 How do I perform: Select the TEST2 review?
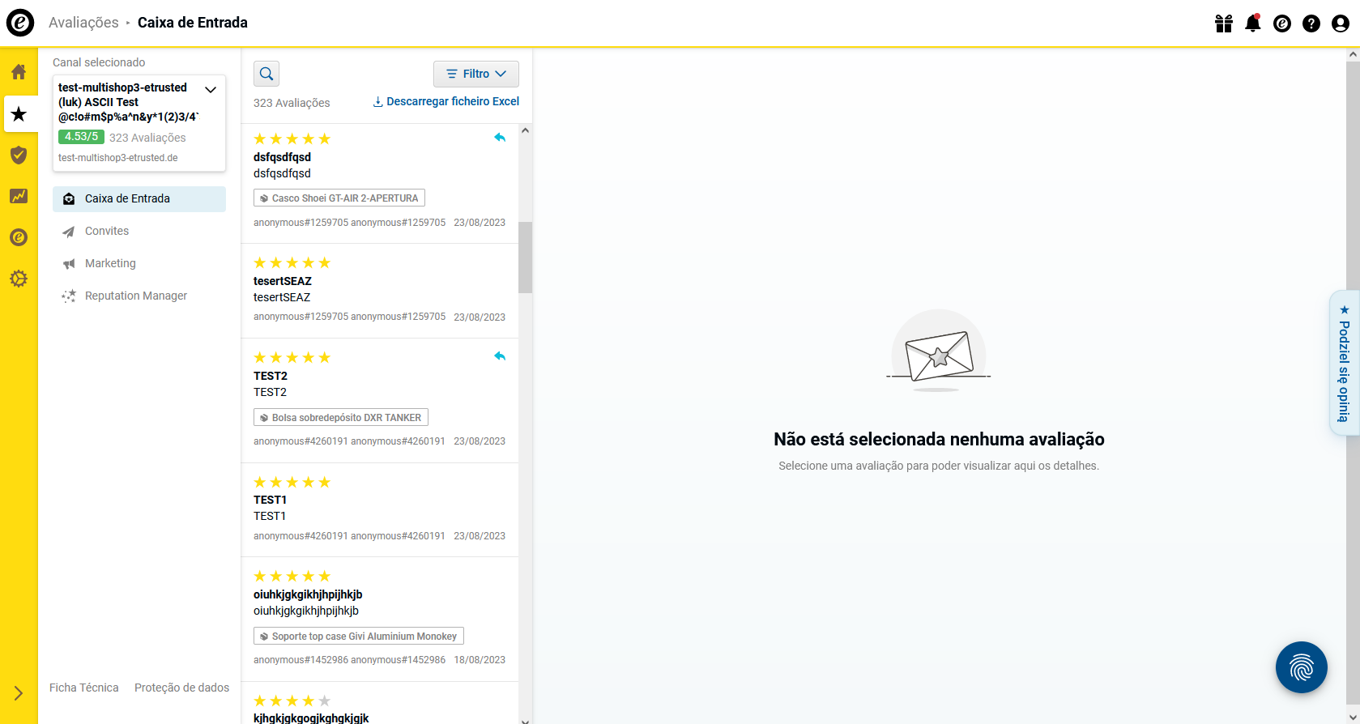point(380,401)
